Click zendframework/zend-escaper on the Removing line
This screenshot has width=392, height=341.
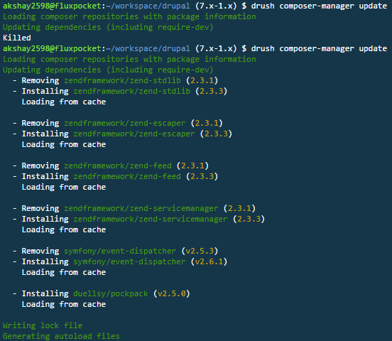coord(125,123)
